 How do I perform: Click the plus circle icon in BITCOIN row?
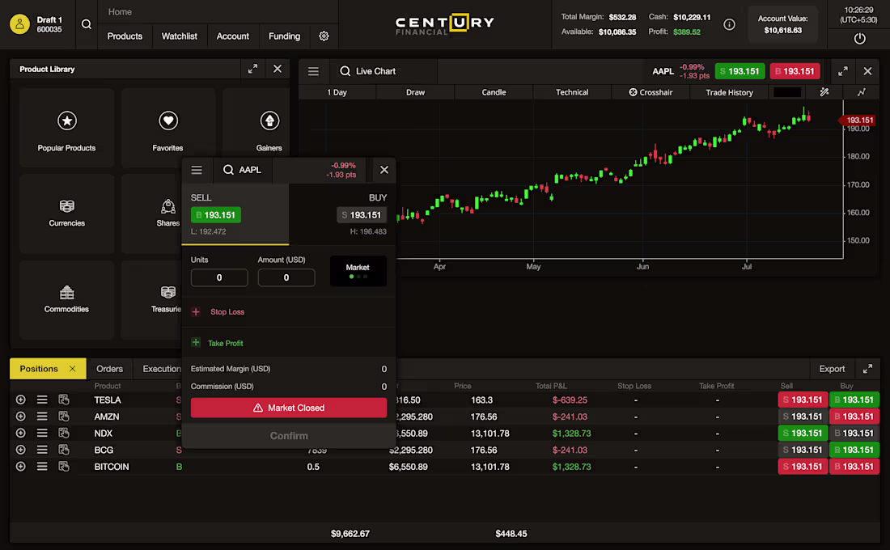click(x=20, y=466)
